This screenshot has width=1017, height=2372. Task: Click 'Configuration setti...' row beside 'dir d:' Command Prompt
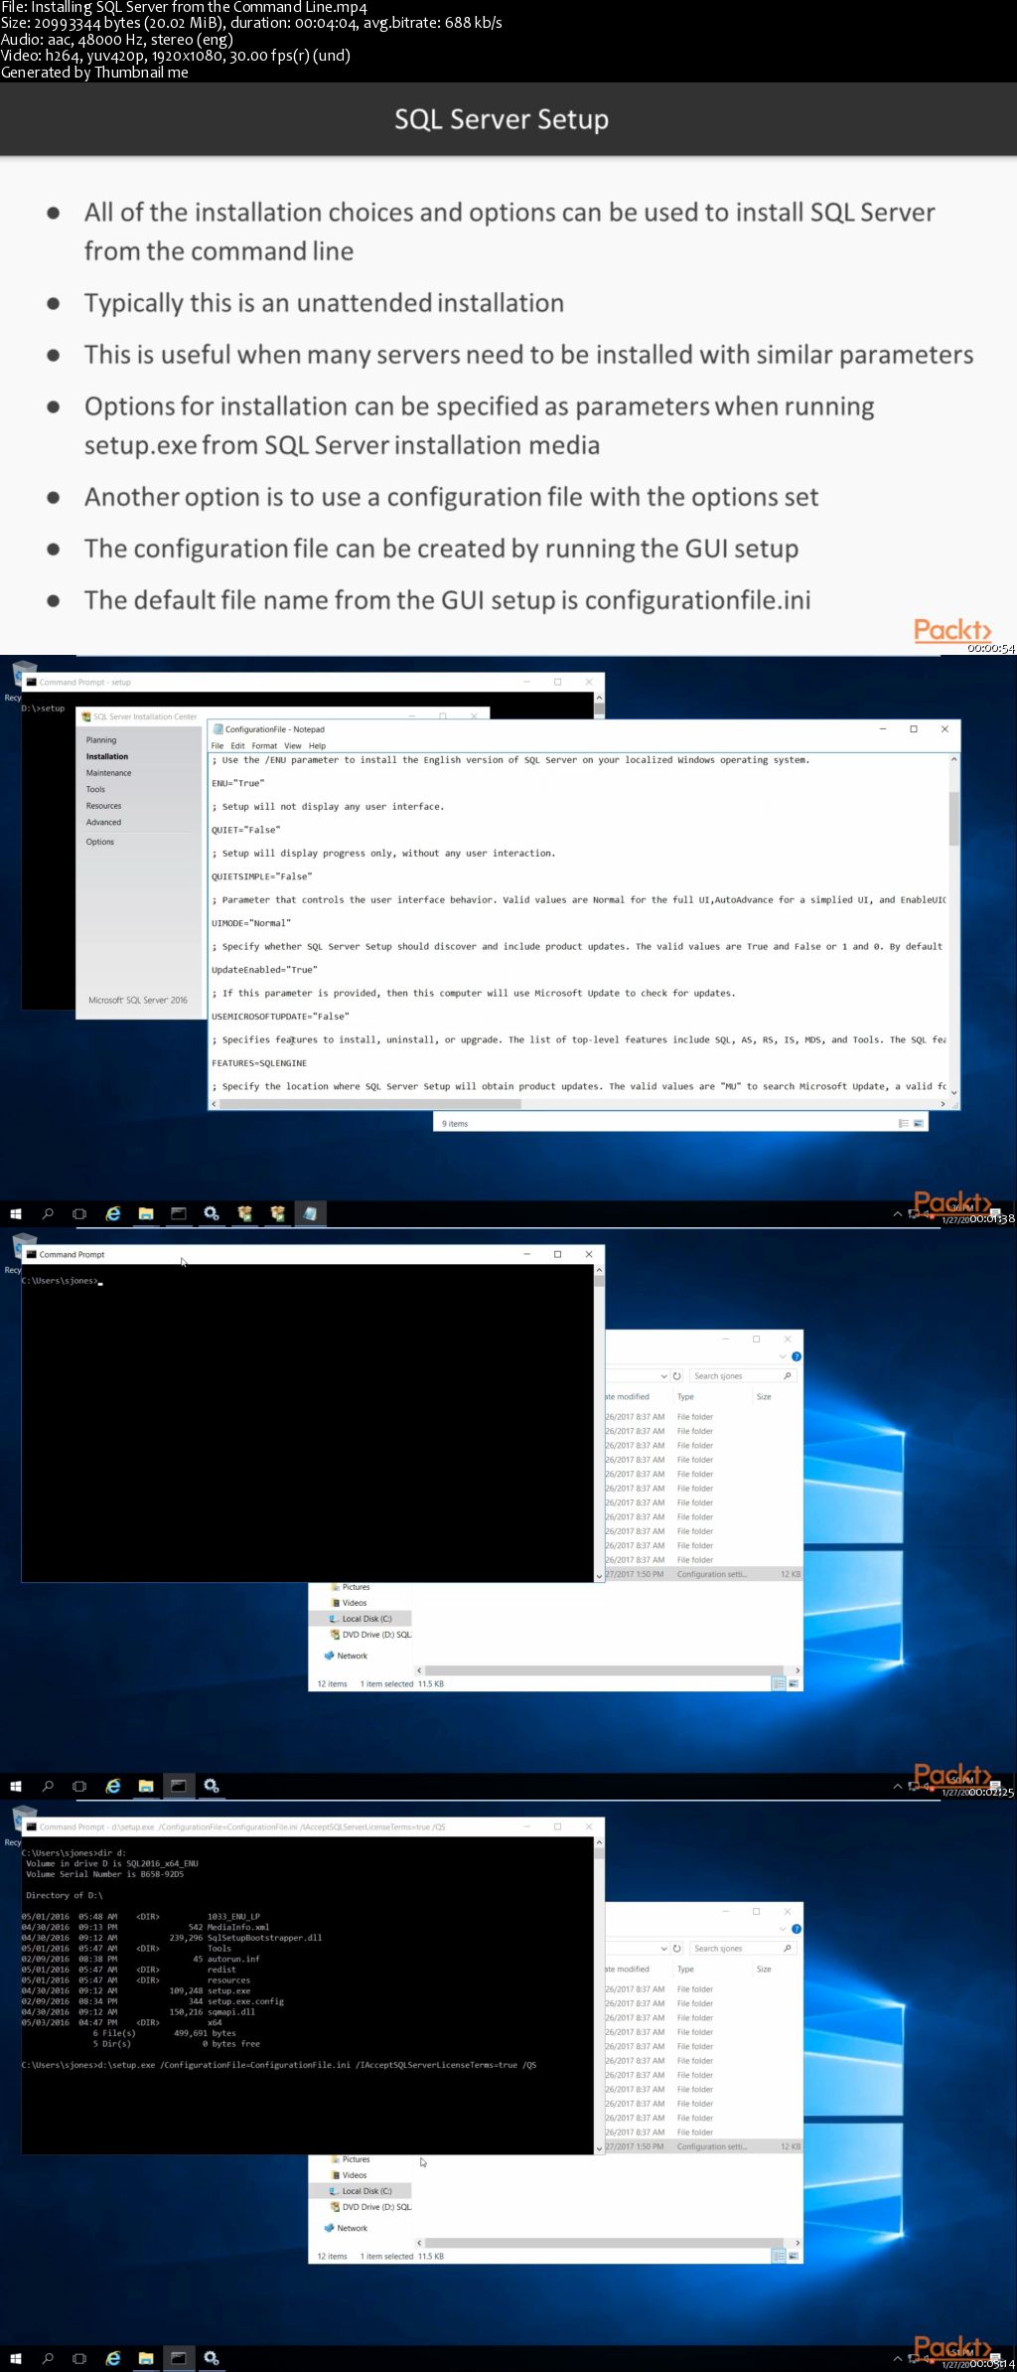coord(703,2146)
